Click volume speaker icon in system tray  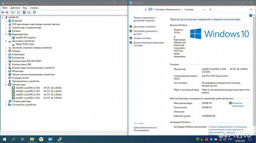(x=224, y=139)
